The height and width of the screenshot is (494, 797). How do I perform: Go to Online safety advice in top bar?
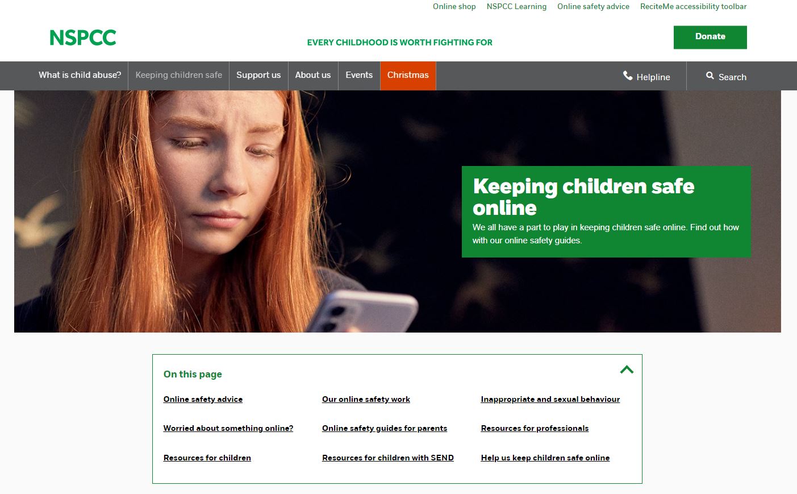[593, 7]
